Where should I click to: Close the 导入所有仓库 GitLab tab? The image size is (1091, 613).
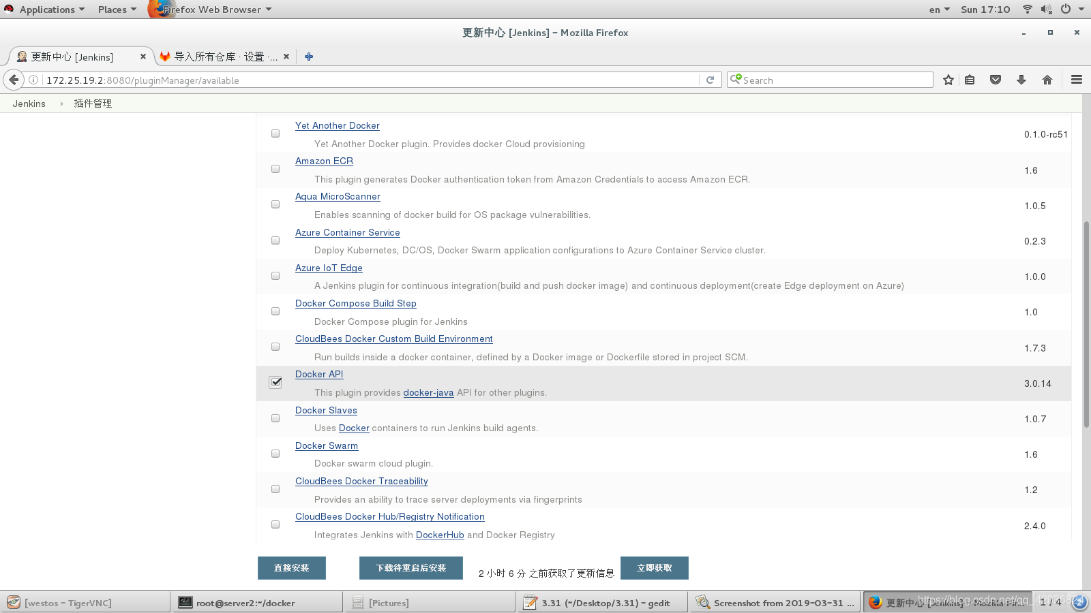(x=286, y=57)
